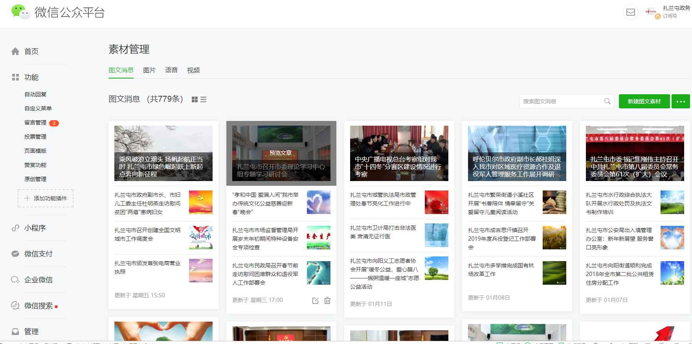692x344 pixels.
Task: Switch to list view
Action: pyautogui.click(x=203, y=100)
